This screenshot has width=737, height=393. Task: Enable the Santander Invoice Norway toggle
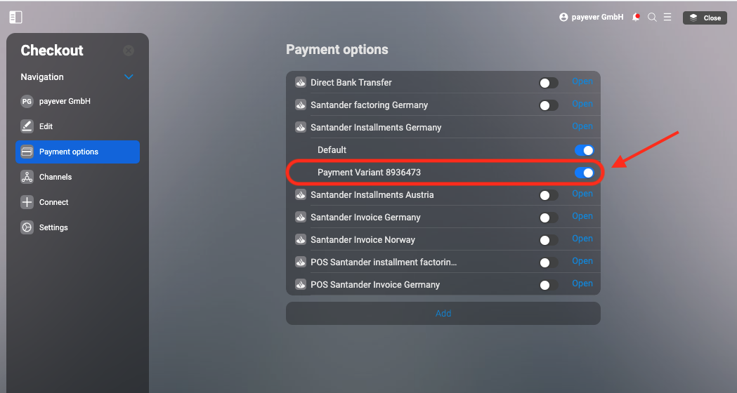coord(549,241)
